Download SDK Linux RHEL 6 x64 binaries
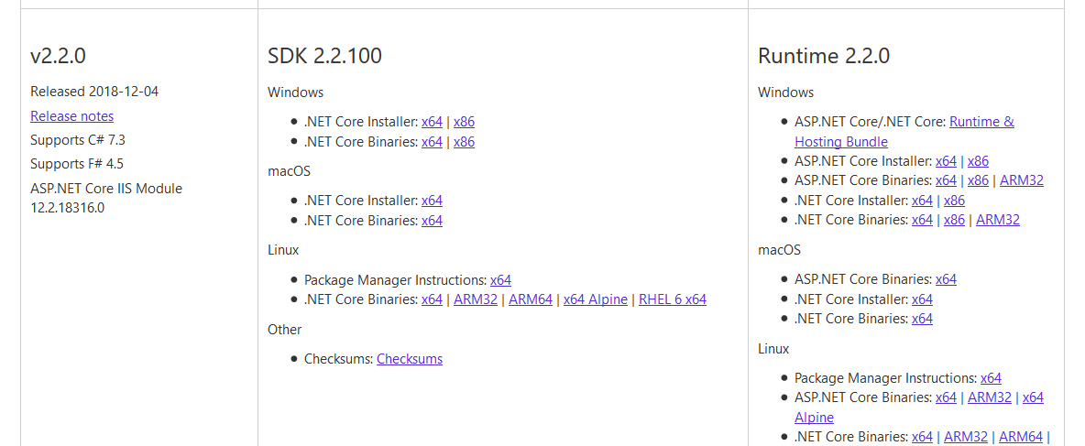 click(673, 299)
